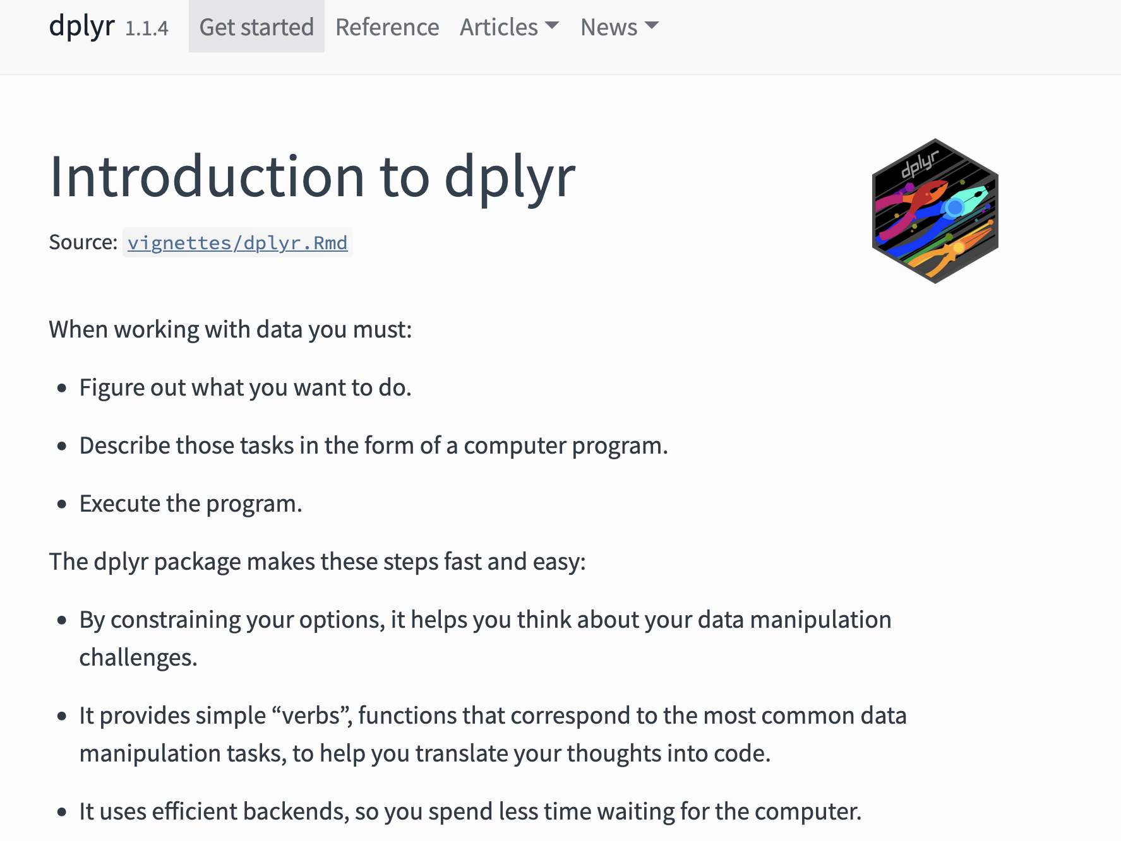Expand the Articles dropdown menu
The image size is (1121, 841).
tap(499, 27)
